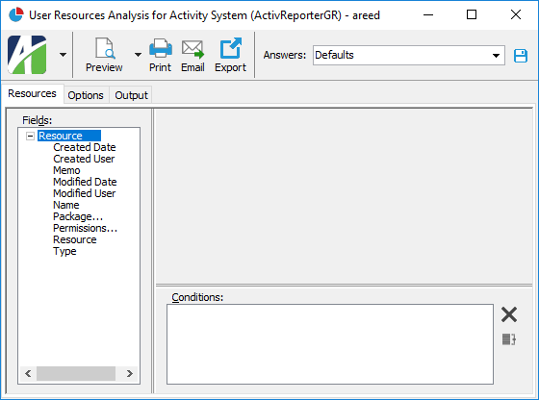Click the condition grouping icon below X
The height and width of the screenshot is (400, 539).
pos(509,339)
